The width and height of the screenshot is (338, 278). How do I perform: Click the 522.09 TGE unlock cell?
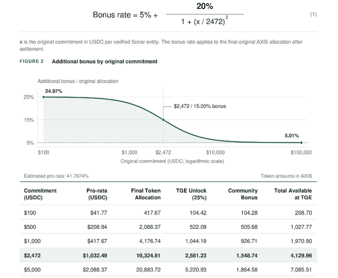coord(198,227)
